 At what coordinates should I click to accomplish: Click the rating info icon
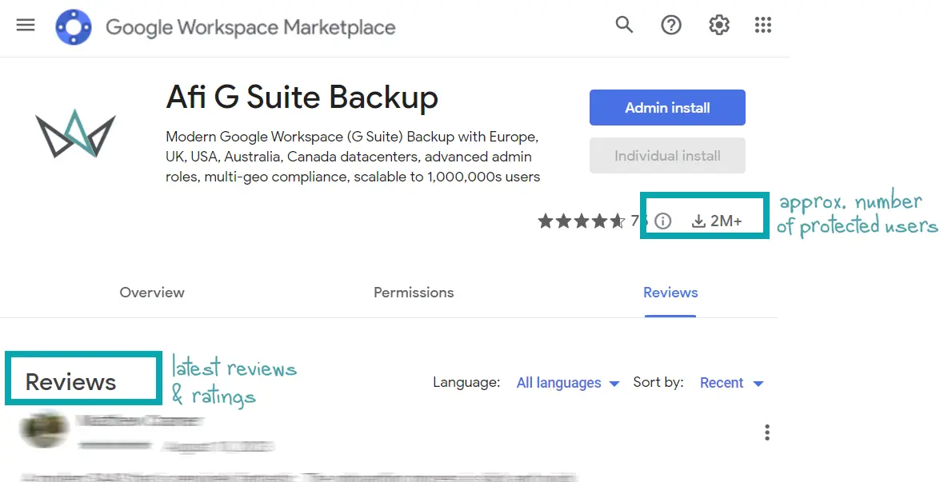click(662, 221)
